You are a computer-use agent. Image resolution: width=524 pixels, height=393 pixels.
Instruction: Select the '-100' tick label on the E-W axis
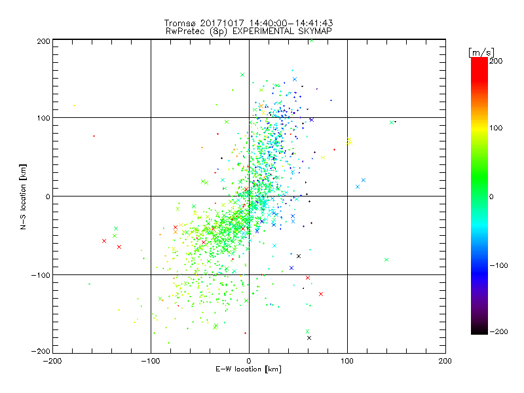click(x=151, y=361)
